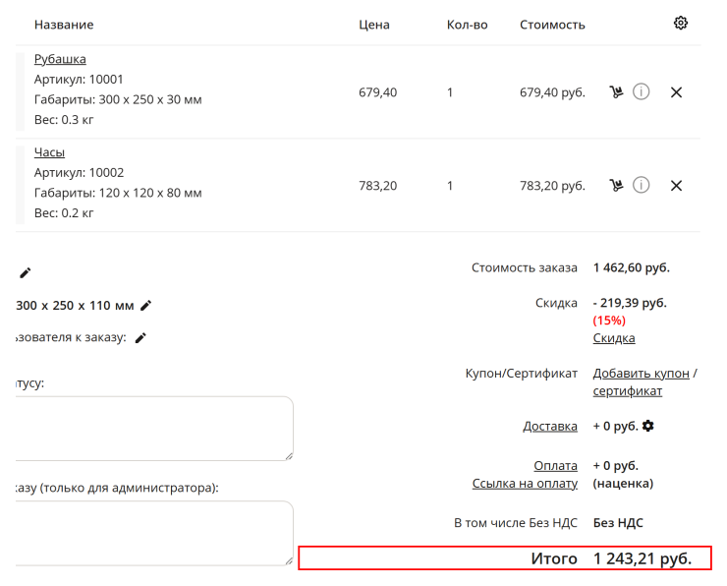The image size is (727, 586).
Task: Click Артикул: 10001 text
Action: pos(79,80)
